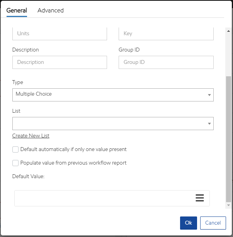This screenshot has height=237, width=233.
Task: Open the hamburger menu in Default Value
Action: tap(199, 198)
